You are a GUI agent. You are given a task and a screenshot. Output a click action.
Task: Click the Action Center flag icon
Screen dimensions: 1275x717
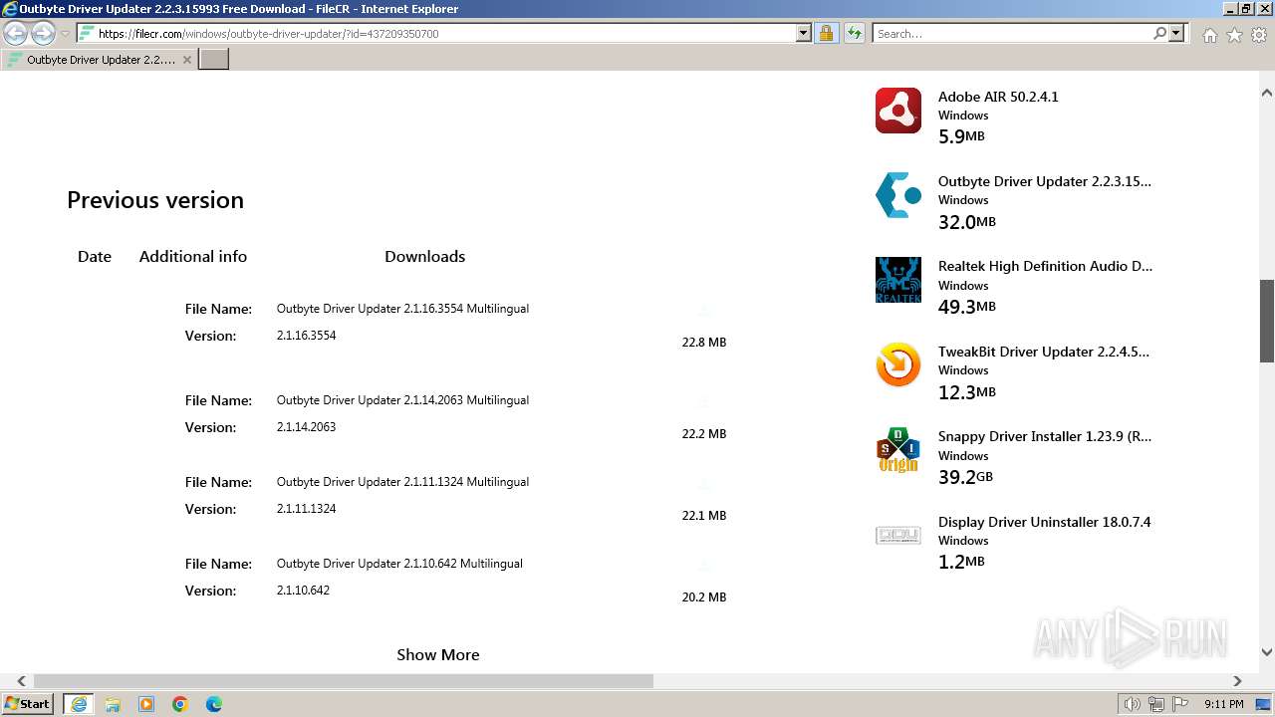1180,704
